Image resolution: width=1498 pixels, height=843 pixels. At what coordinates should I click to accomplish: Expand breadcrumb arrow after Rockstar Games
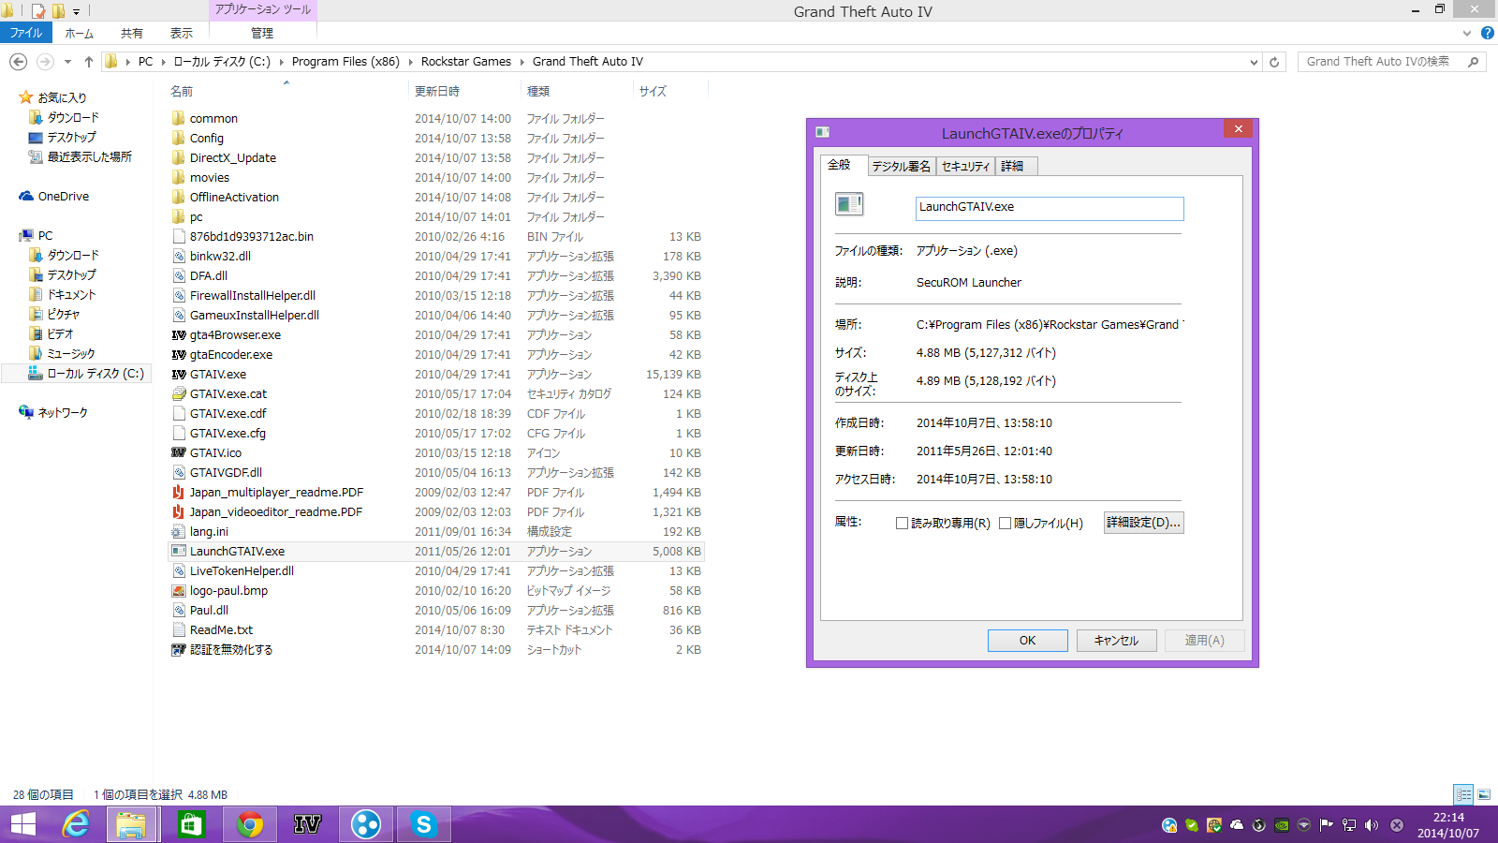click(521, 62)
